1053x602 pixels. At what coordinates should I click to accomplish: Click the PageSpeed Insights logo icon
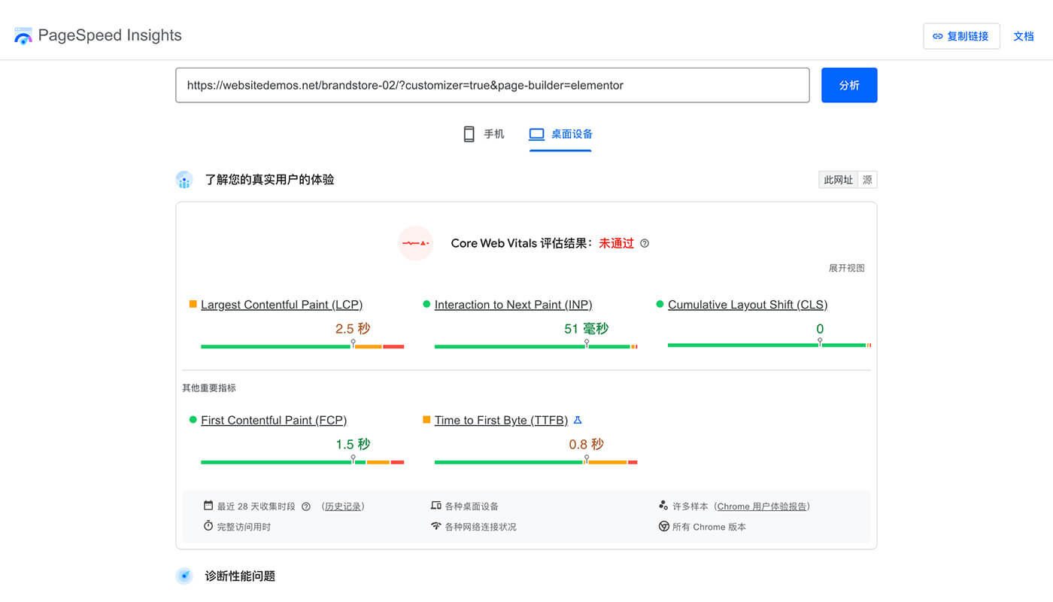(23, 35)
